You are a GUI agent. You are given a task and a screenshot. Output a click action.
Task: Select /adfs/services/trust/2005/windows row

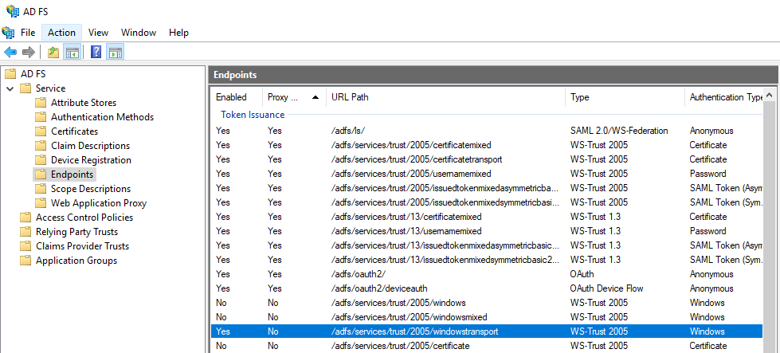(x=487, y=303)
